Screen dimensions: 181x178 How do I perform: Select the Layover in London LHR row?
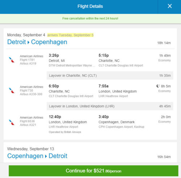coord(110,106)
